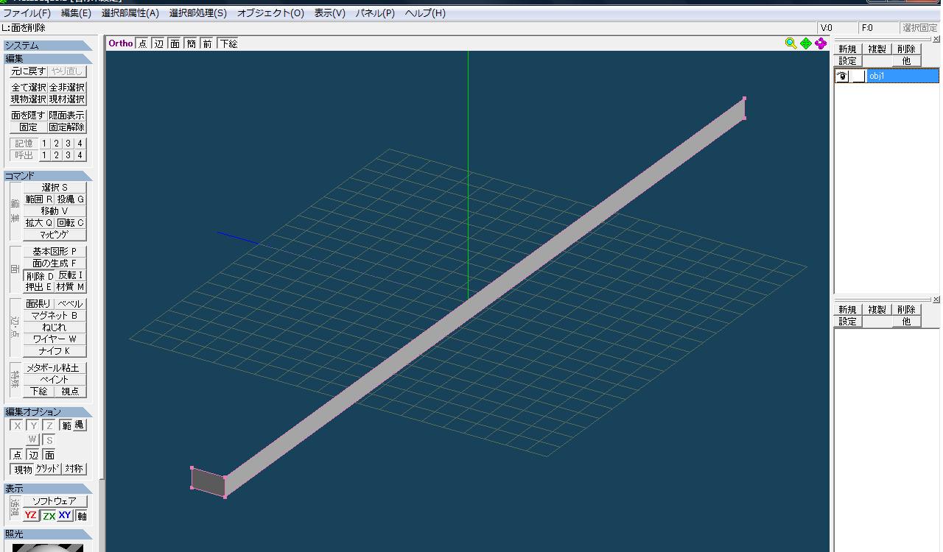
Task: Activate the メタボール粘土 command
Action: (x=55, y=368)
